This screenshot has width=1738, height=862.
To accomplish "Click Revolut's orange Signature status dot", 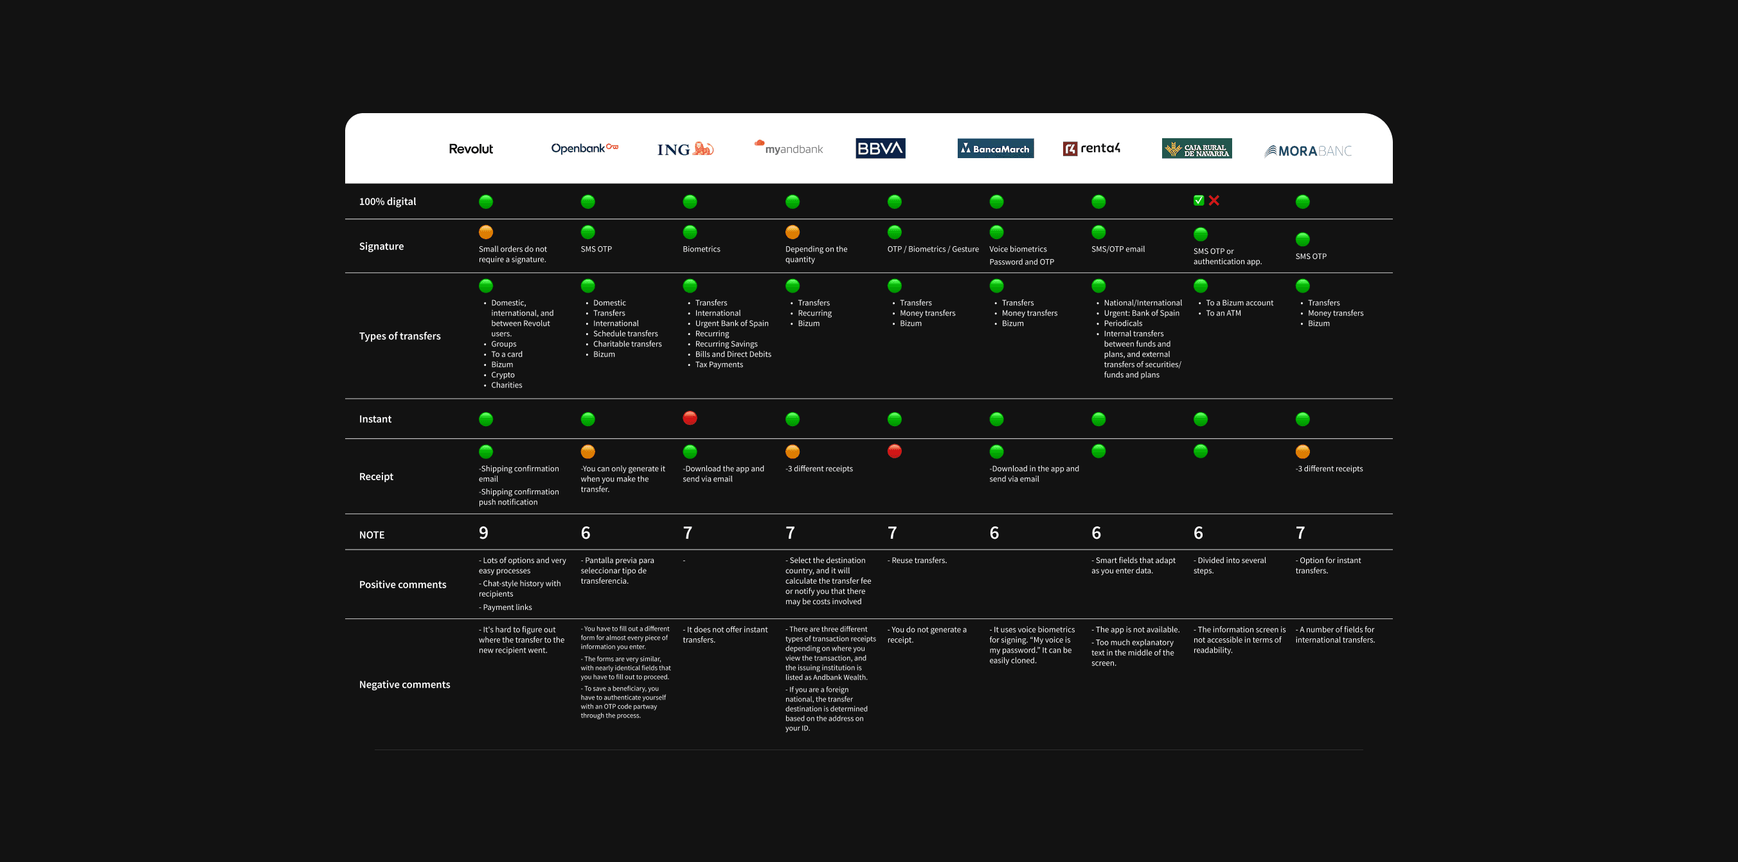I will [486, 232].
